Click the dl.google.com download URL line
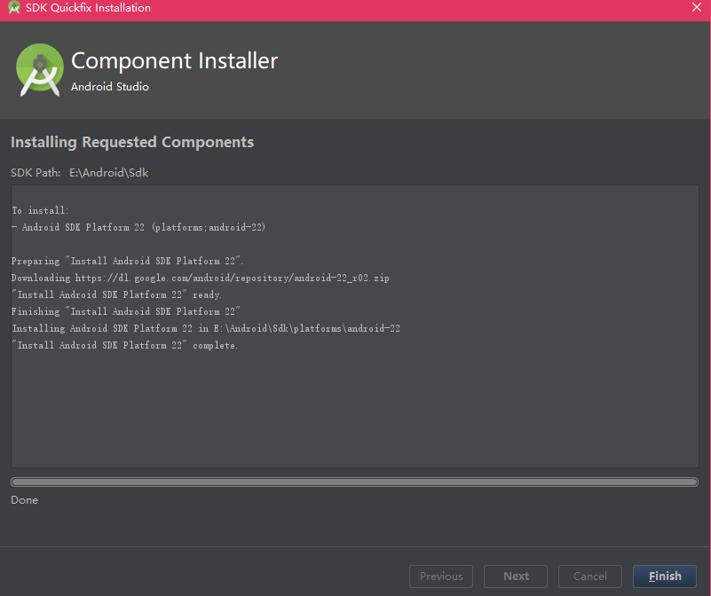 tap(200, 278)
